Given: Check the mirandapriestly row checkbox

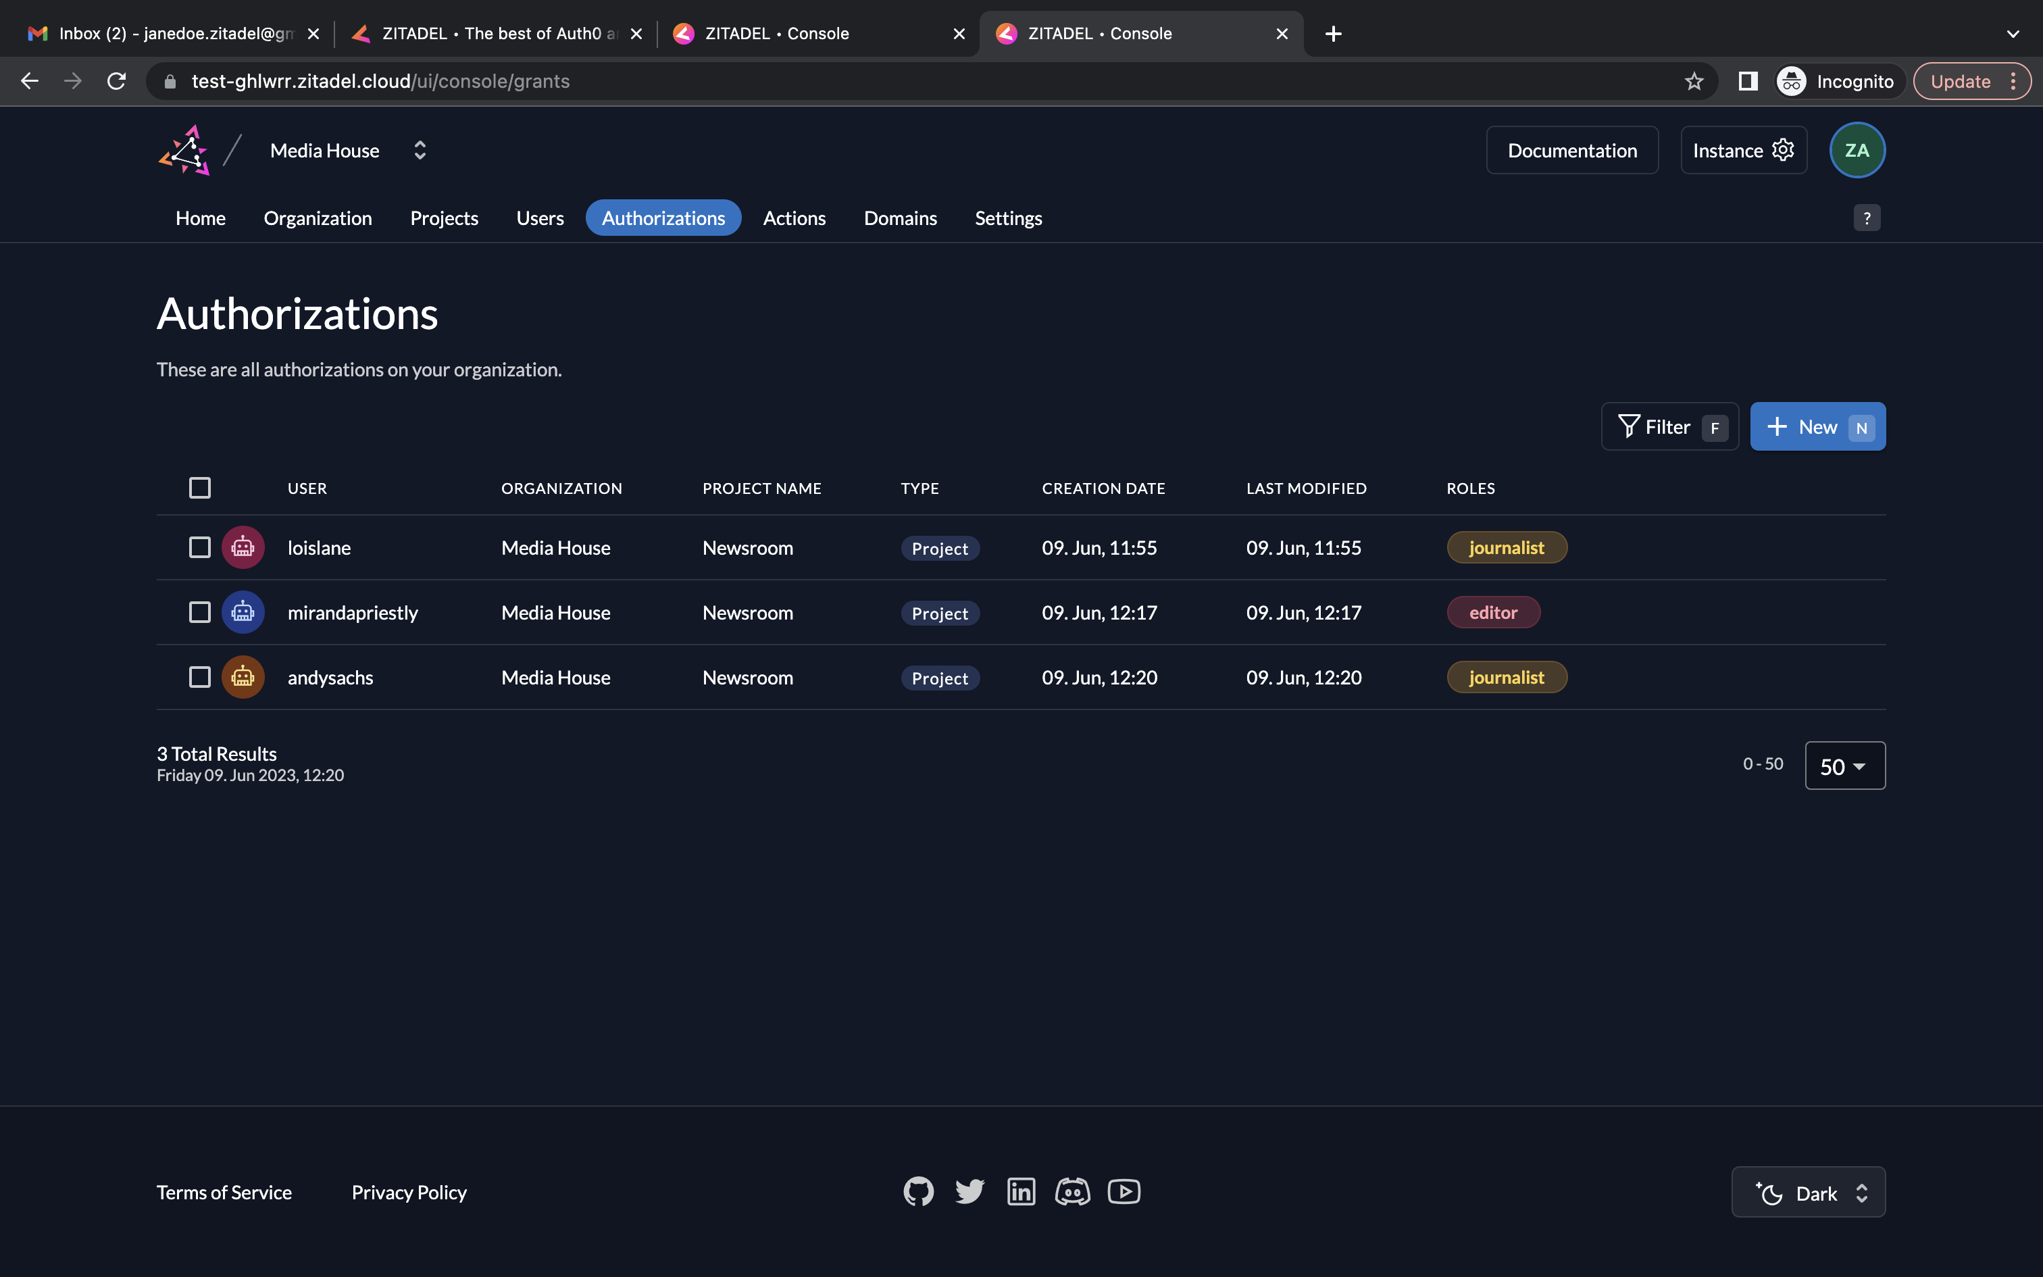Looking at the screenshot, I should tap(200, 612).
